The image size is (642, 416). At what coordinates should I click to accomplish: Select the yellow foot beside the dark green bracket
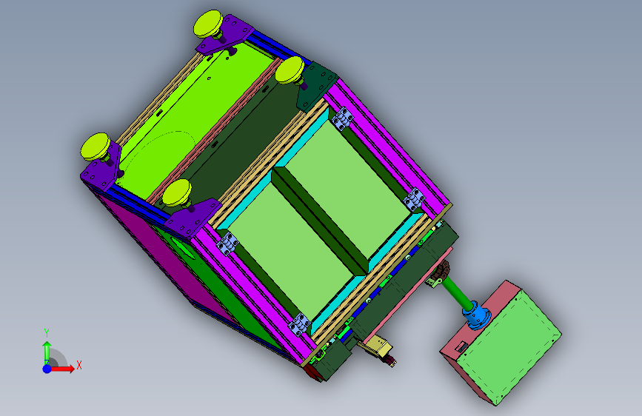pos(290,70)
